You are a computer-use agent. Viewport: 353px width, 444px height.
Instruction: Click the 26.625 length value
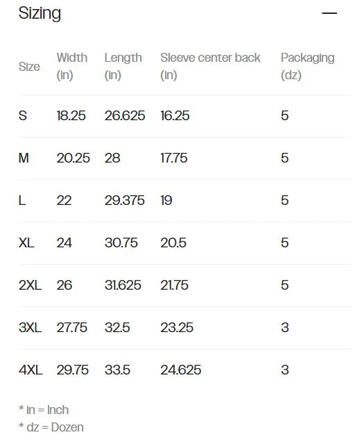[125, 116]
